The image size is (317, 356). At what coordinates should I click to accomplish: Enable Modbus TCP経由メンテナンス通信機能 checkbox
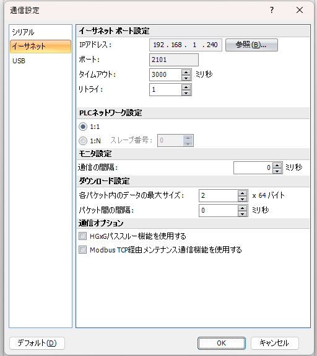tap(82, 250)
